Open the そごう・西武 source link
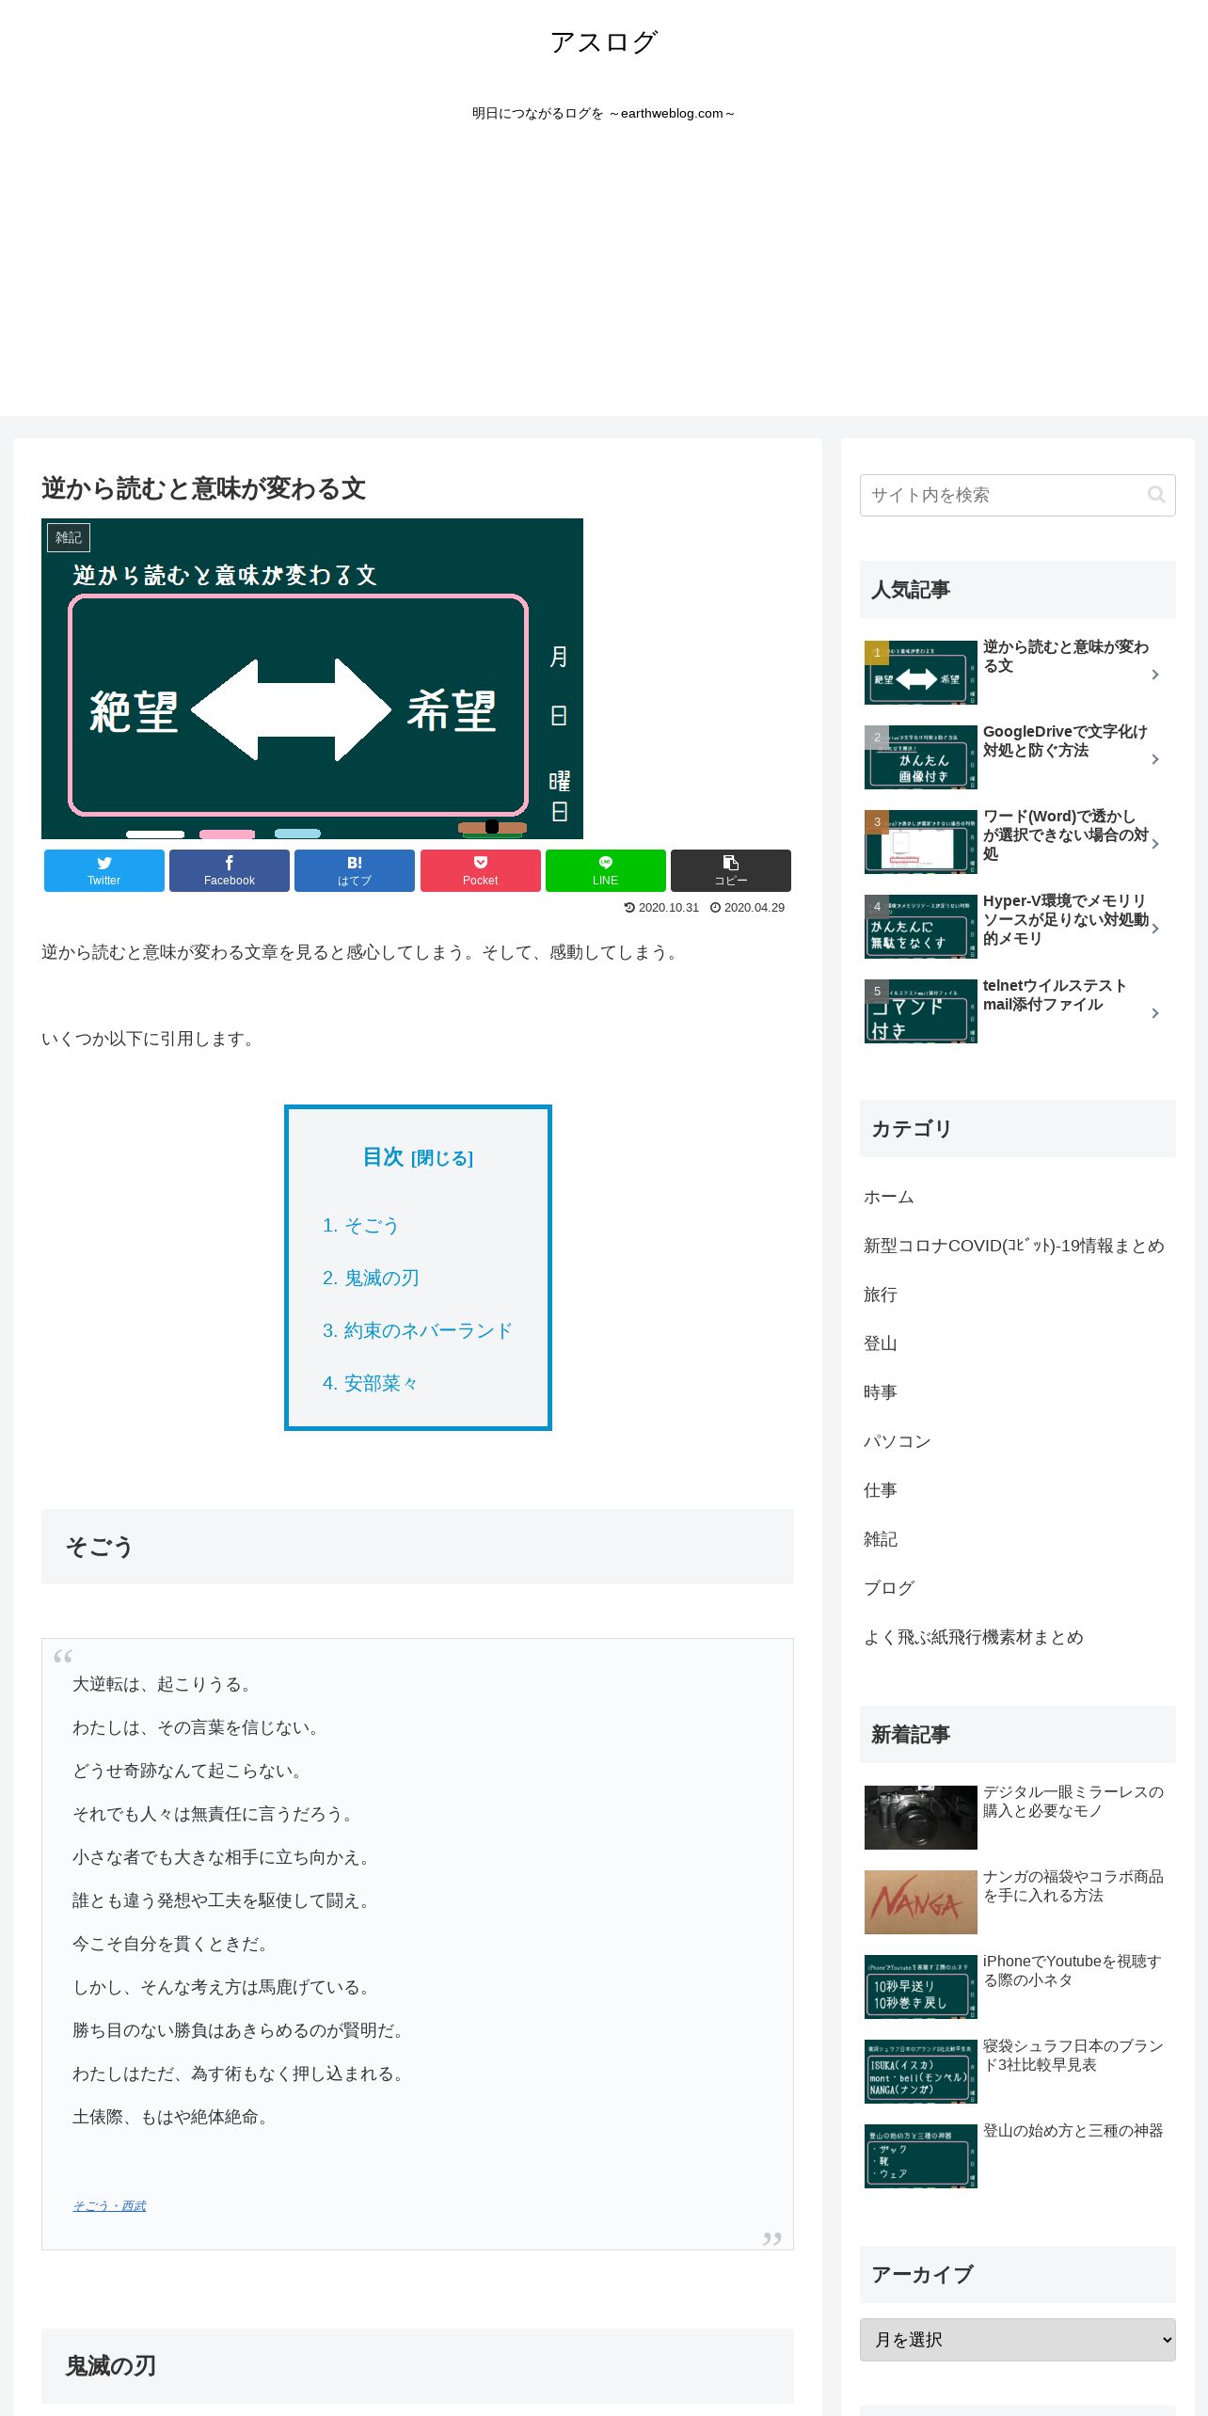 tap(110, 2205)
